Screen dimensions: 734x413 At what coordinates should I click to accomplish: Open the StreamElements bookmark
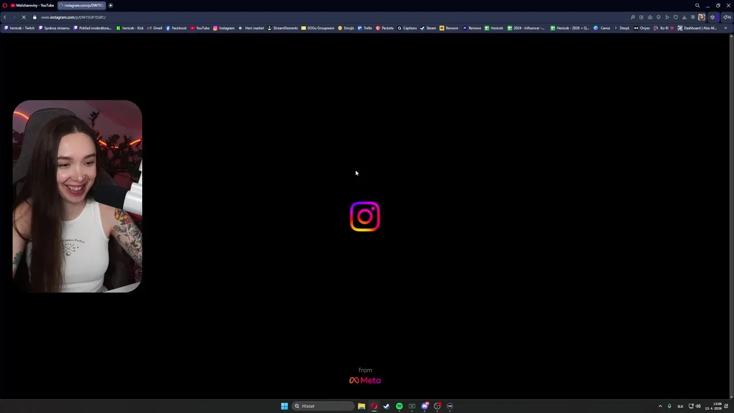click(283, 28)
